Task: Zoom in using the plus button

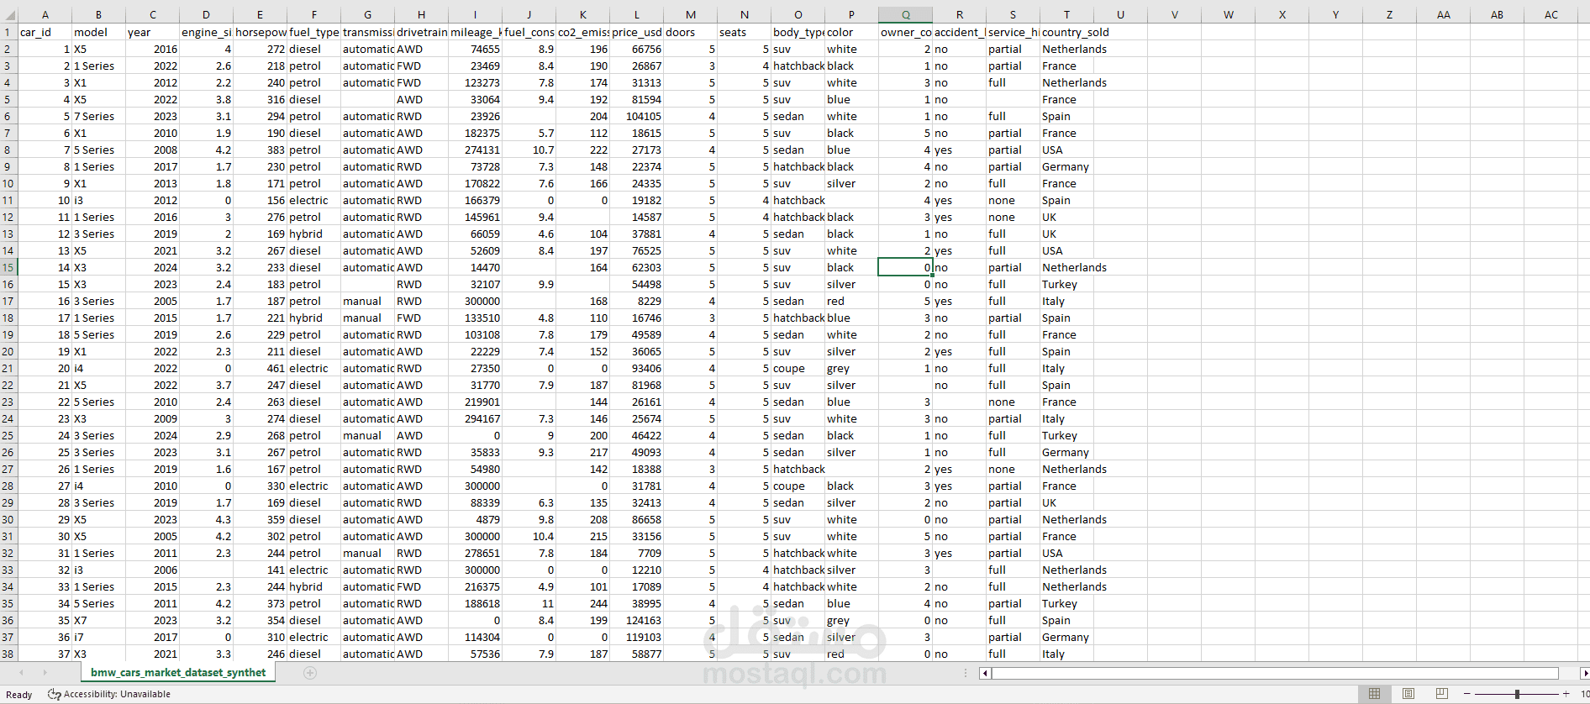Action: coord(1566,694)
